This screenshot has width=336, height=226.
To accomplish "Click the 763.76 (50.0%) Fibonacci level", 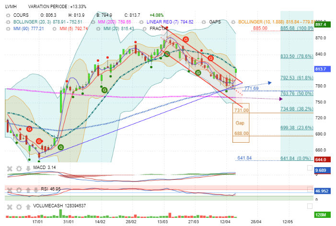I will click(x=297, y=93).
